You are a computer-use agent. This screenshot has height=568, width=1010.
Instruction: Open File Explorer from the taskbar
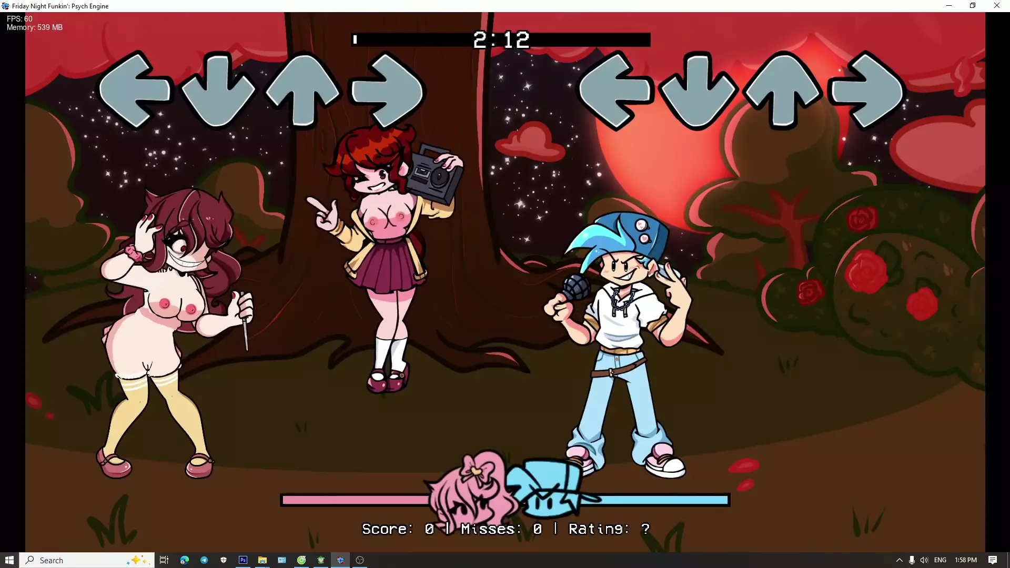click(262, 560)
